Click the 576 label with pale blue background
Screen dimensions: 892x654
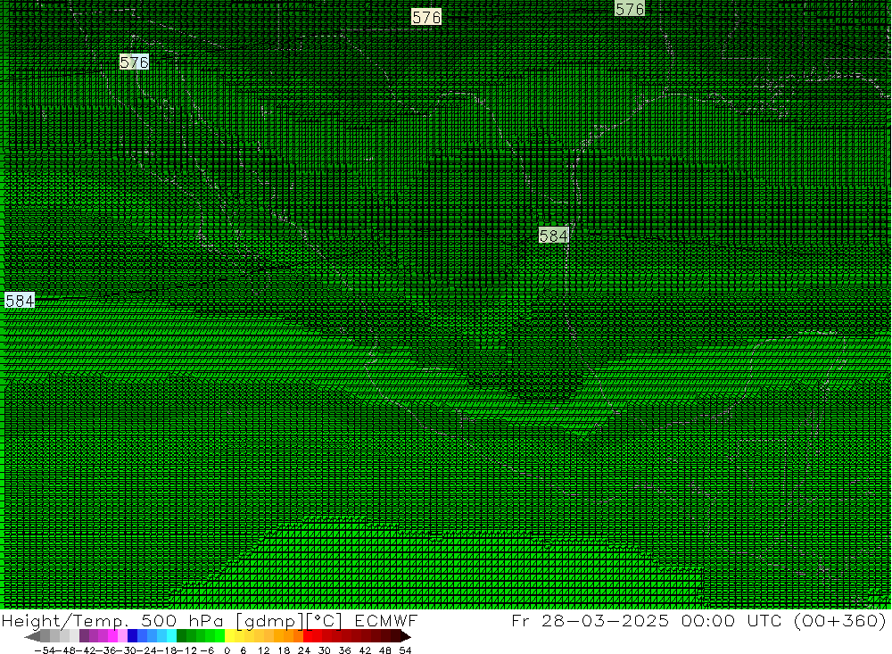click(x=135, y=62)
